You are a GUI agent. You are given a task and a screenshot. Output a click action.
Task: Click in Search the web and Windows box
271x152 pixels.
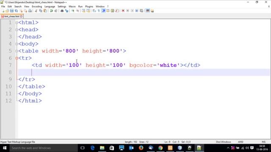(x=44, y=148)
